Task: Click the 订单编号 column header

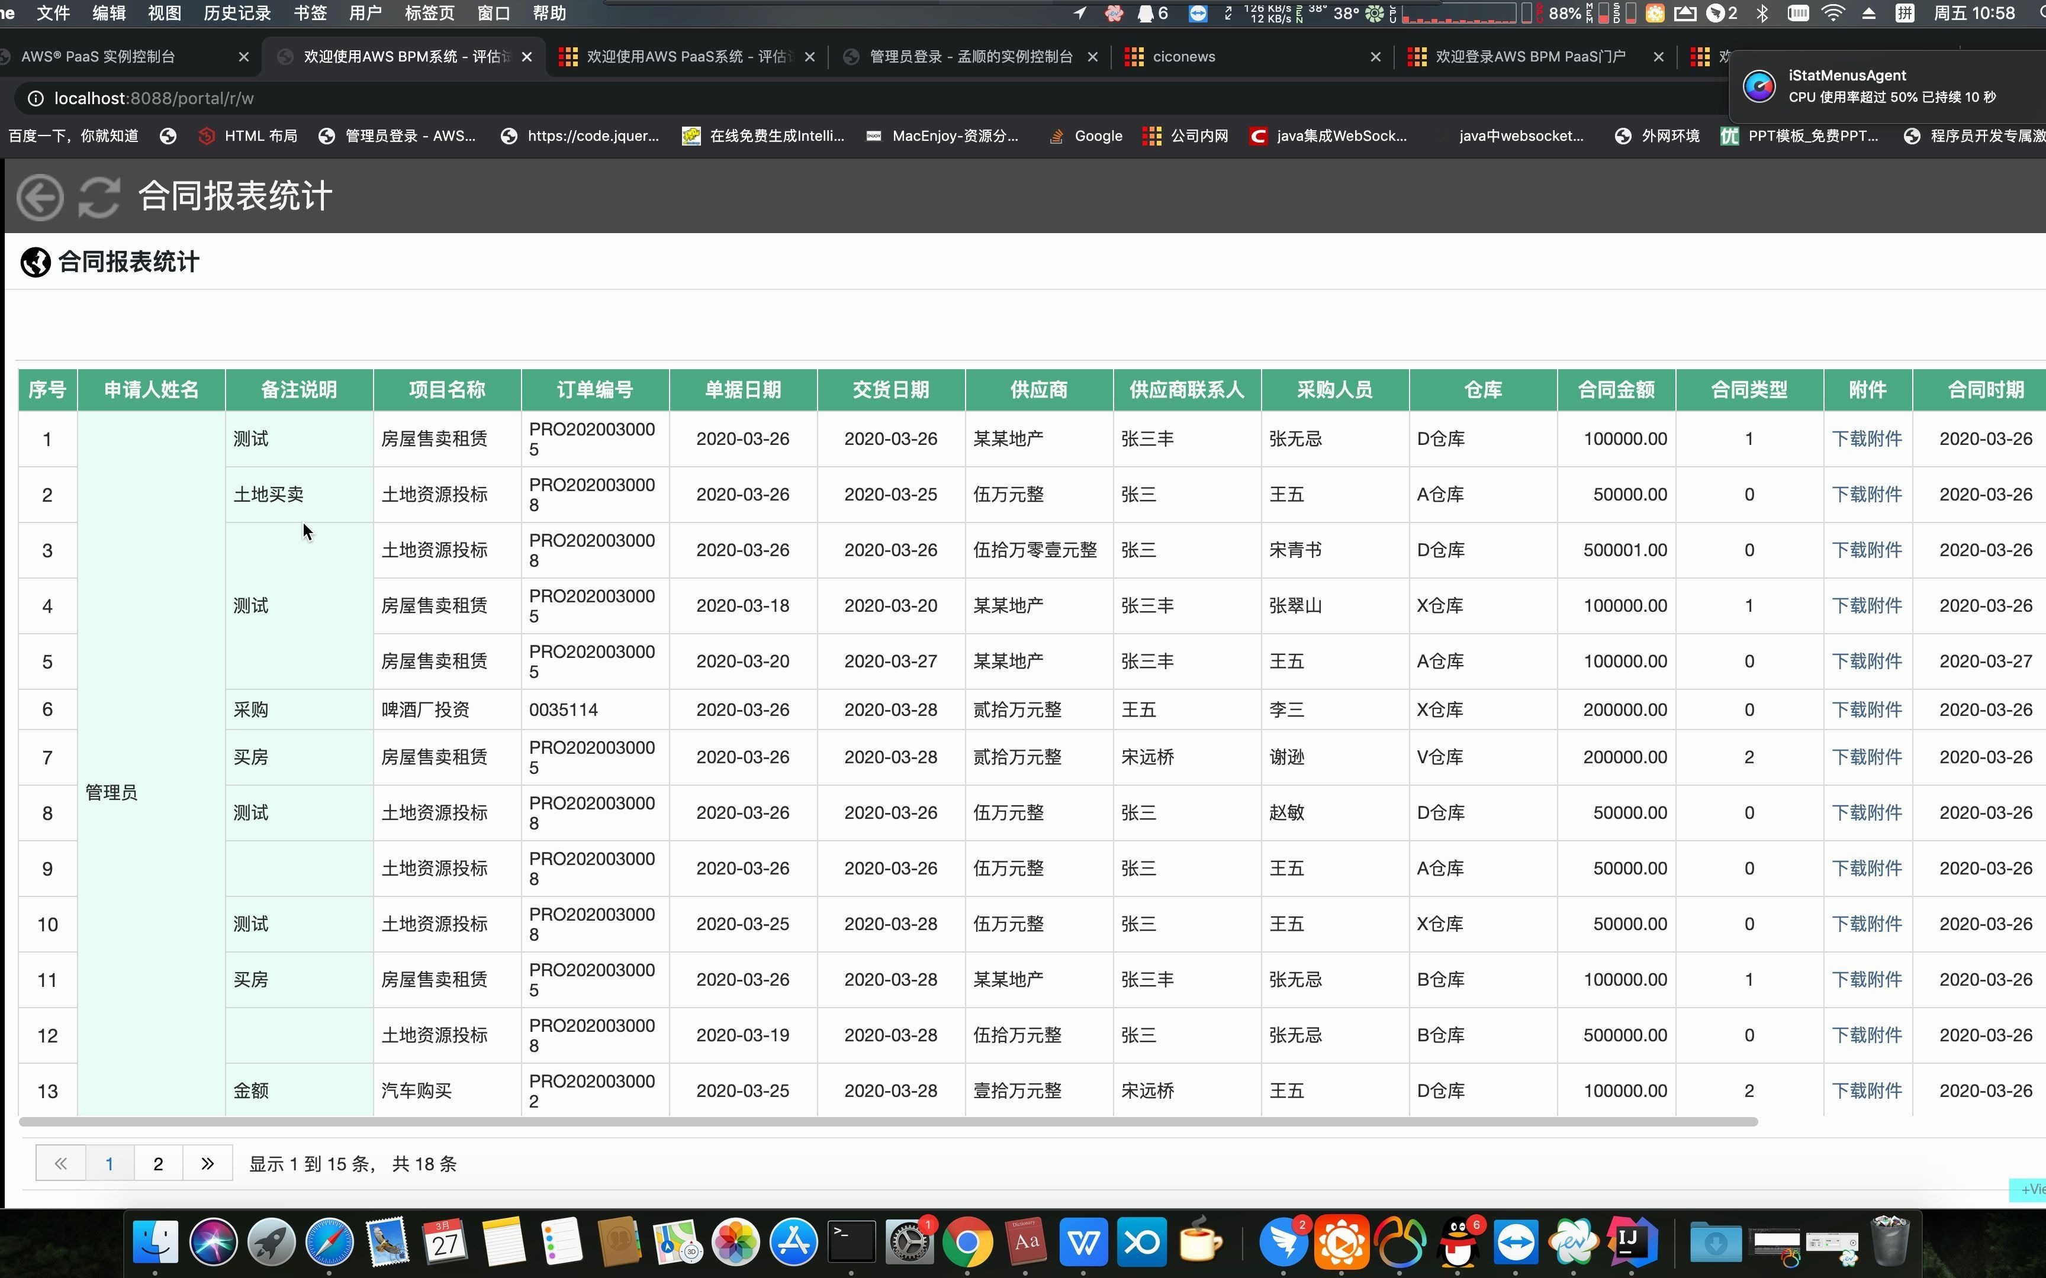Action: (595, 390)
